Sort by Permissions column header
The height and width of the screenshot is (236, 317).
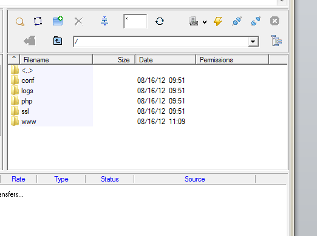click(x=233, y=60)
